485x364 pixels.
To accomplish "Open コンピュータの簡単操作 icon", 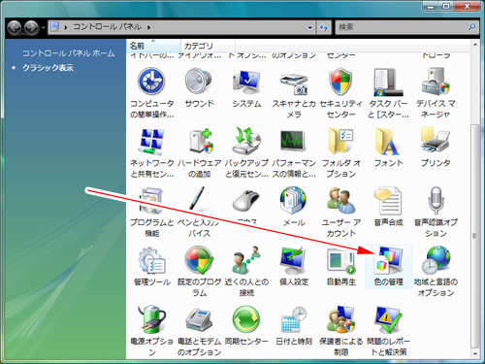I will (x=151, y=82).
